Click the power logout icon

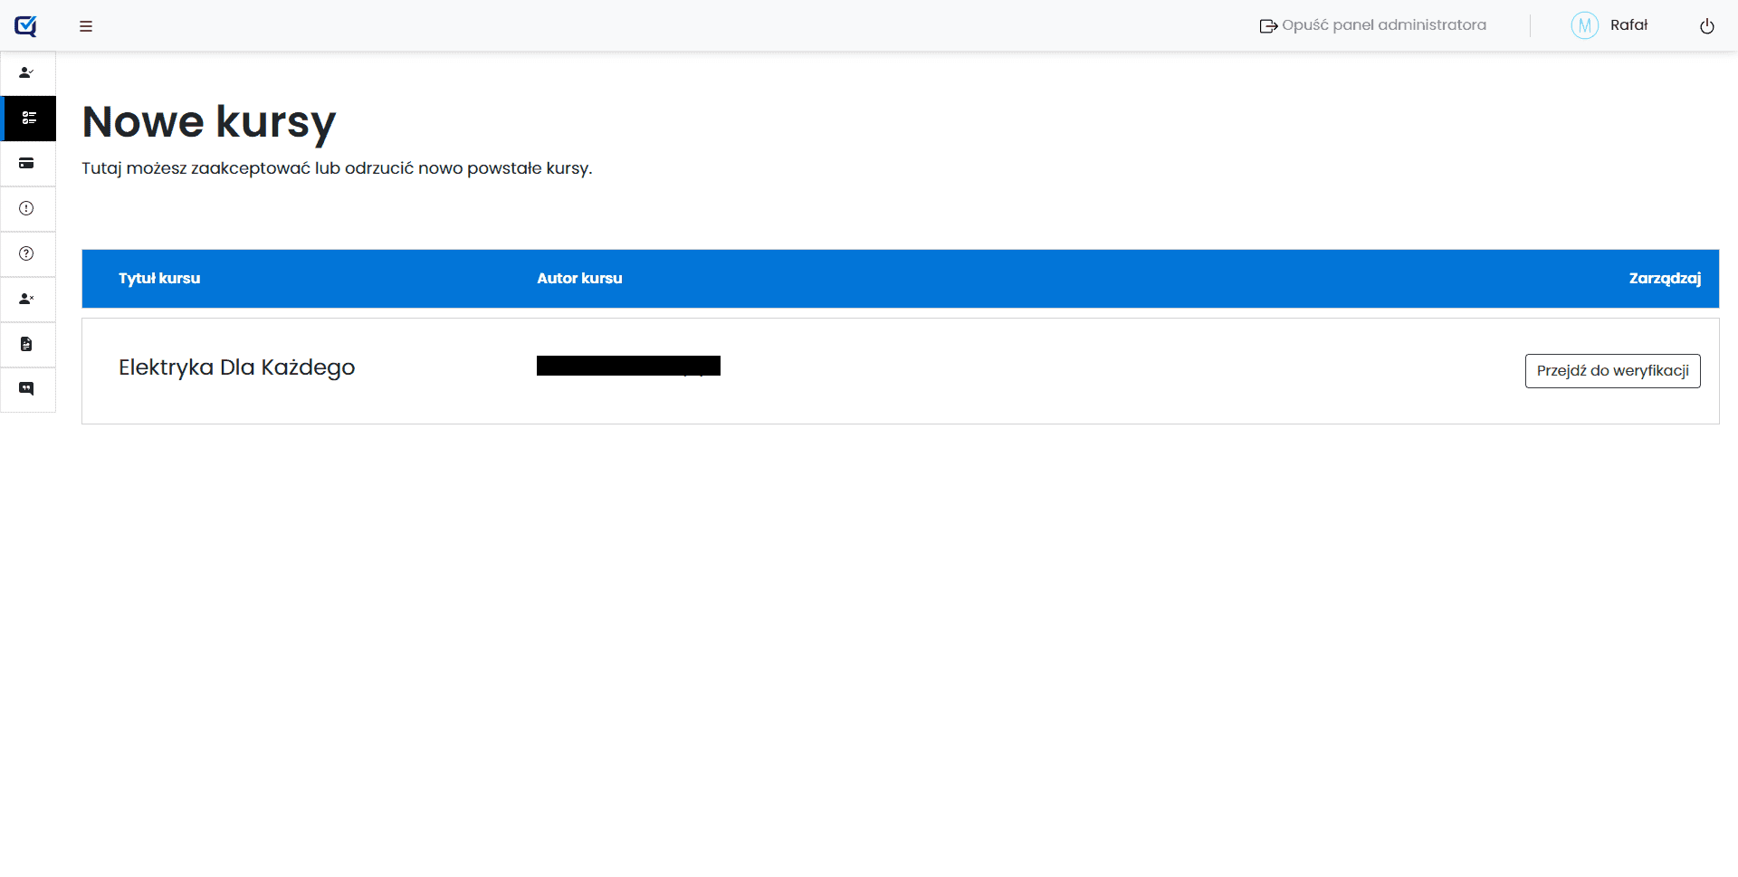(1706, 26)
